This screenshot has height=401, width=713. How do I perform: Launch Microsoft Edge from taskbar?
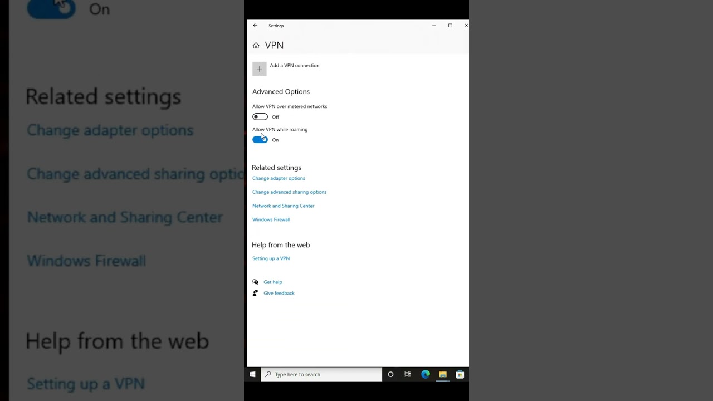(426, 374)
